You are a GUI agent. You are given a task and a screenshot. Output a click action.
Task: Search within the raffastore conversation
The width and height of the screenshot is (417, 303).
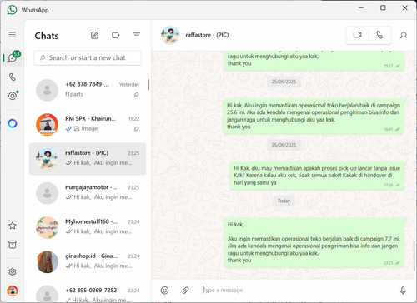coord(403,35)
